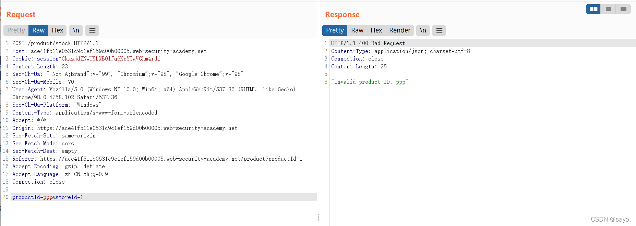Click the User-Agent header line
This screenshot has height=226, width=636.
[x=154, y=90]
